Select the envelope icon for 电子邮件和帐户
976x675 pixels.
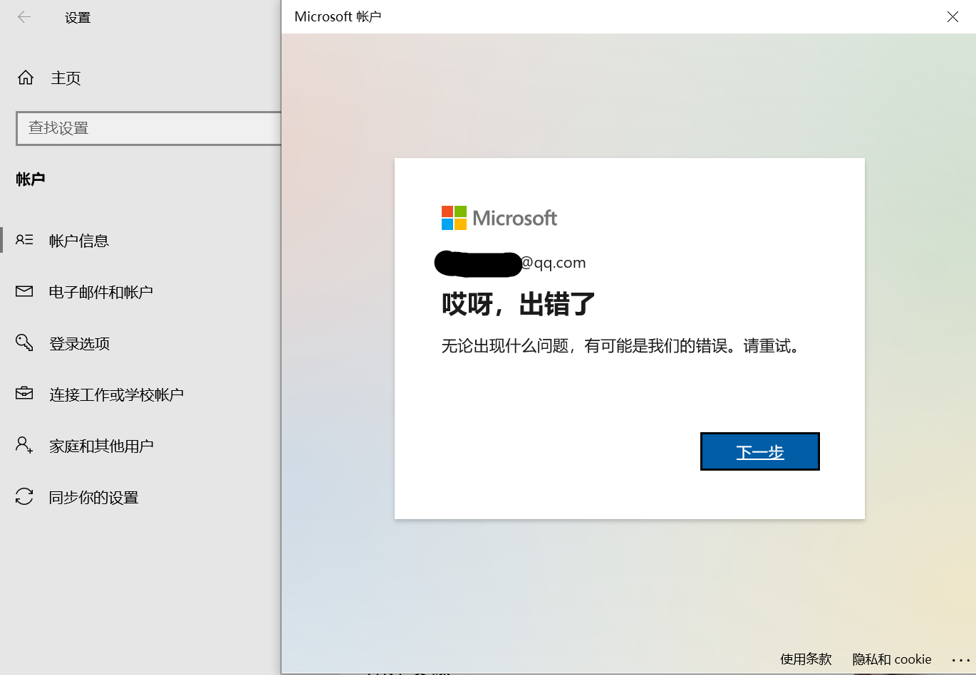coord(24,291)
